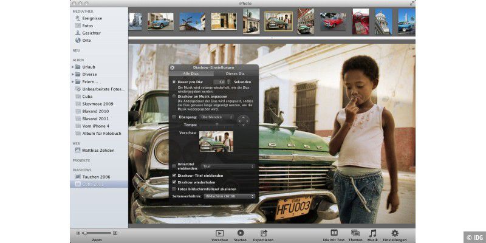The width and height of the screenshot is (486, 243).
Task: Open the Musik settings
Action: pos(373,233)
